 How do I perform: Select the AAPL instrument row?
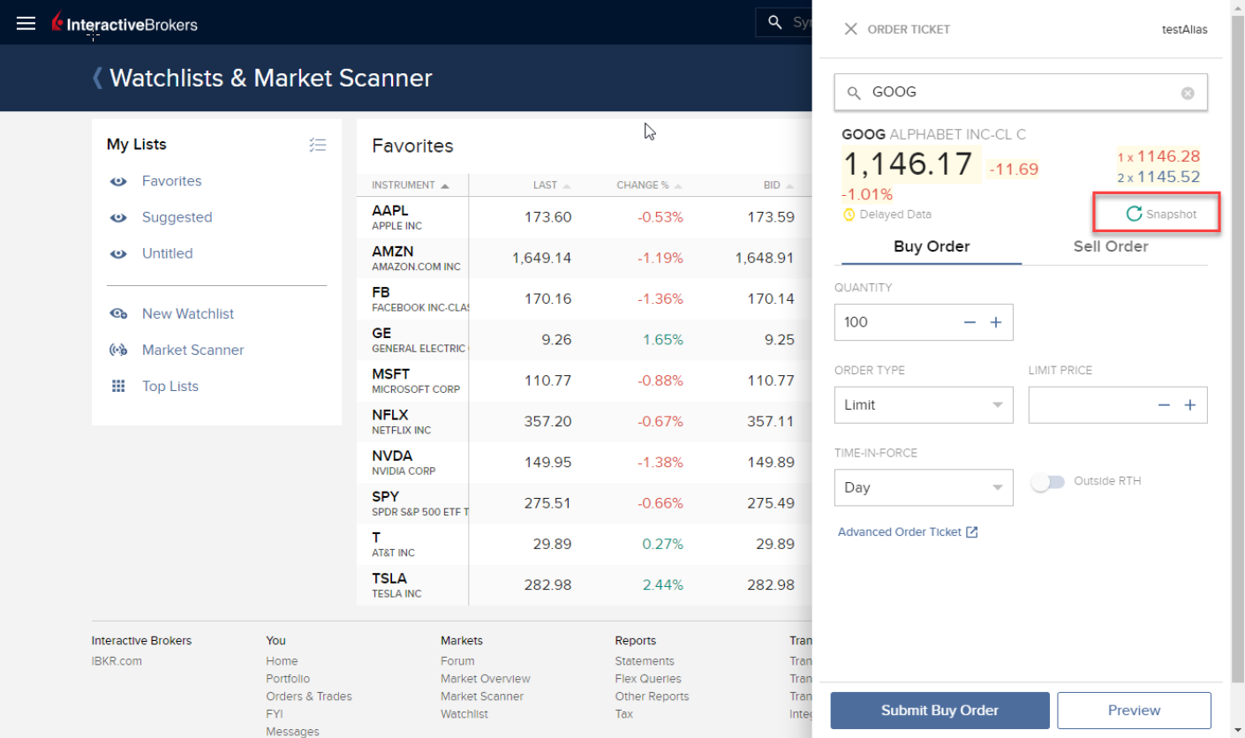pyautogui.click(x=583, y=217)
